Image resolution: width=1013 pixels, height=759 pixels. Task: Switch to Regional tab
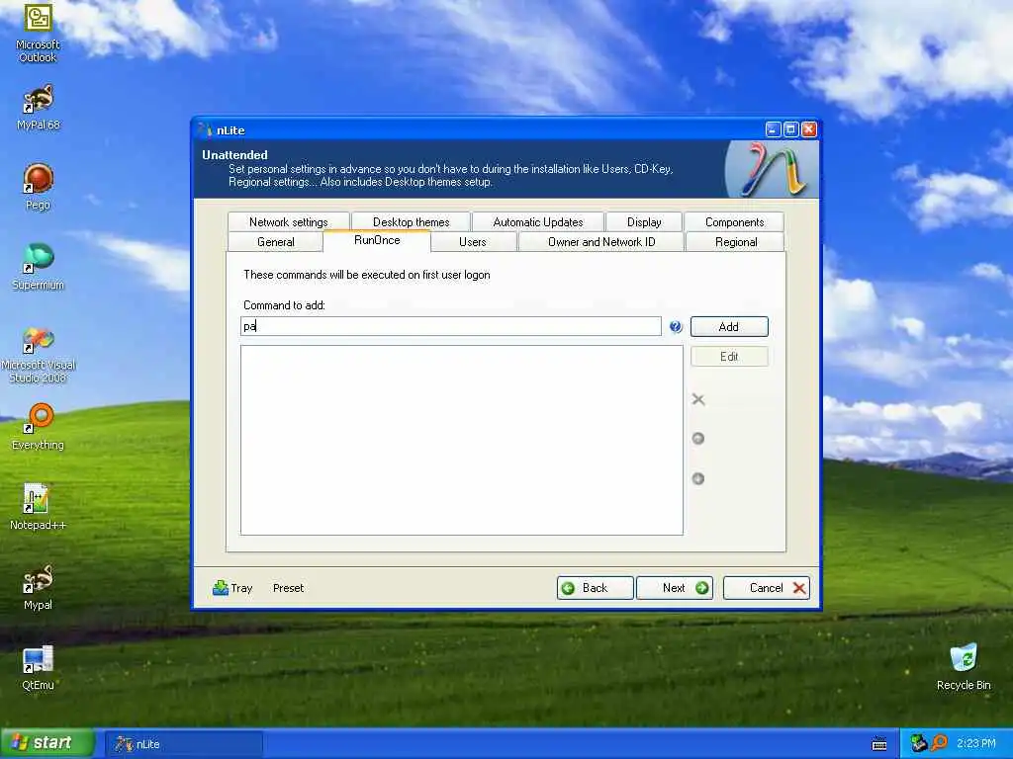click(736, 242)
